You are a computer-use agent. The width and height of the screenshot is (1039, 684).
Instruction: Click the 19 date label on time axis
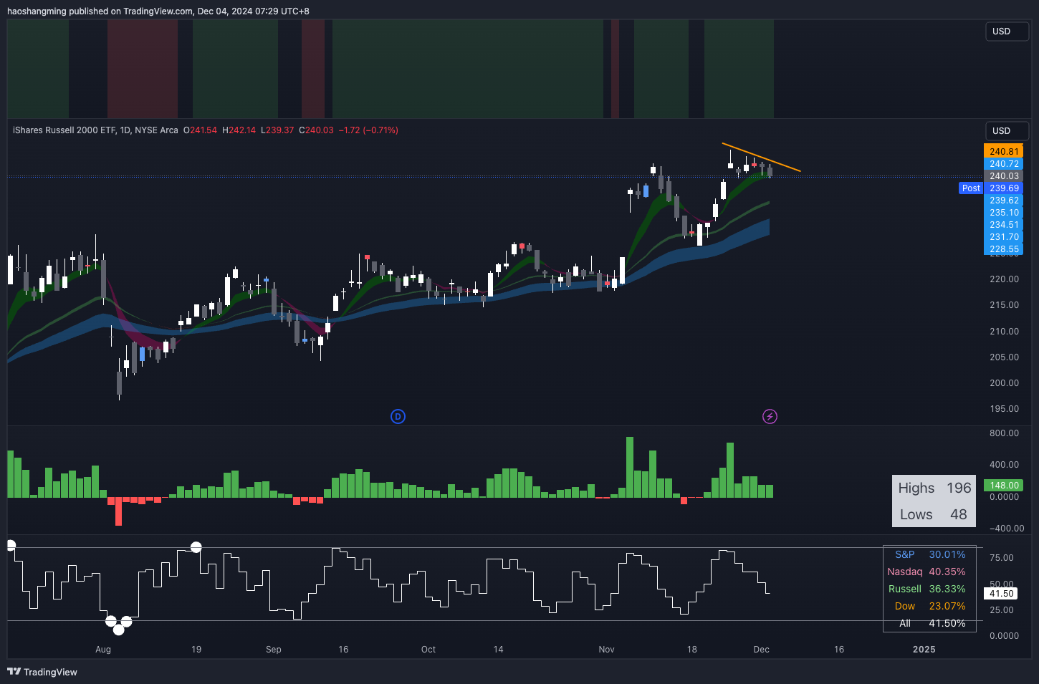point(196,650)
